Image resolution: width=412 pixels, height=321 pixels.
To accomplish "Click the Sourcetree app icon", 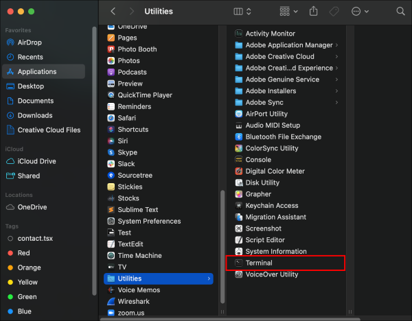I will pos(111,176).
